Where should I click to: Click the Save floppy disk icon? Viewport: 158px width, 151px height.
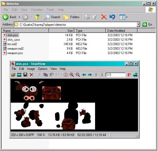click(25, 75)
